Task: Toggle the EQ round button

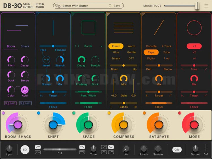Action: [25, 150]
